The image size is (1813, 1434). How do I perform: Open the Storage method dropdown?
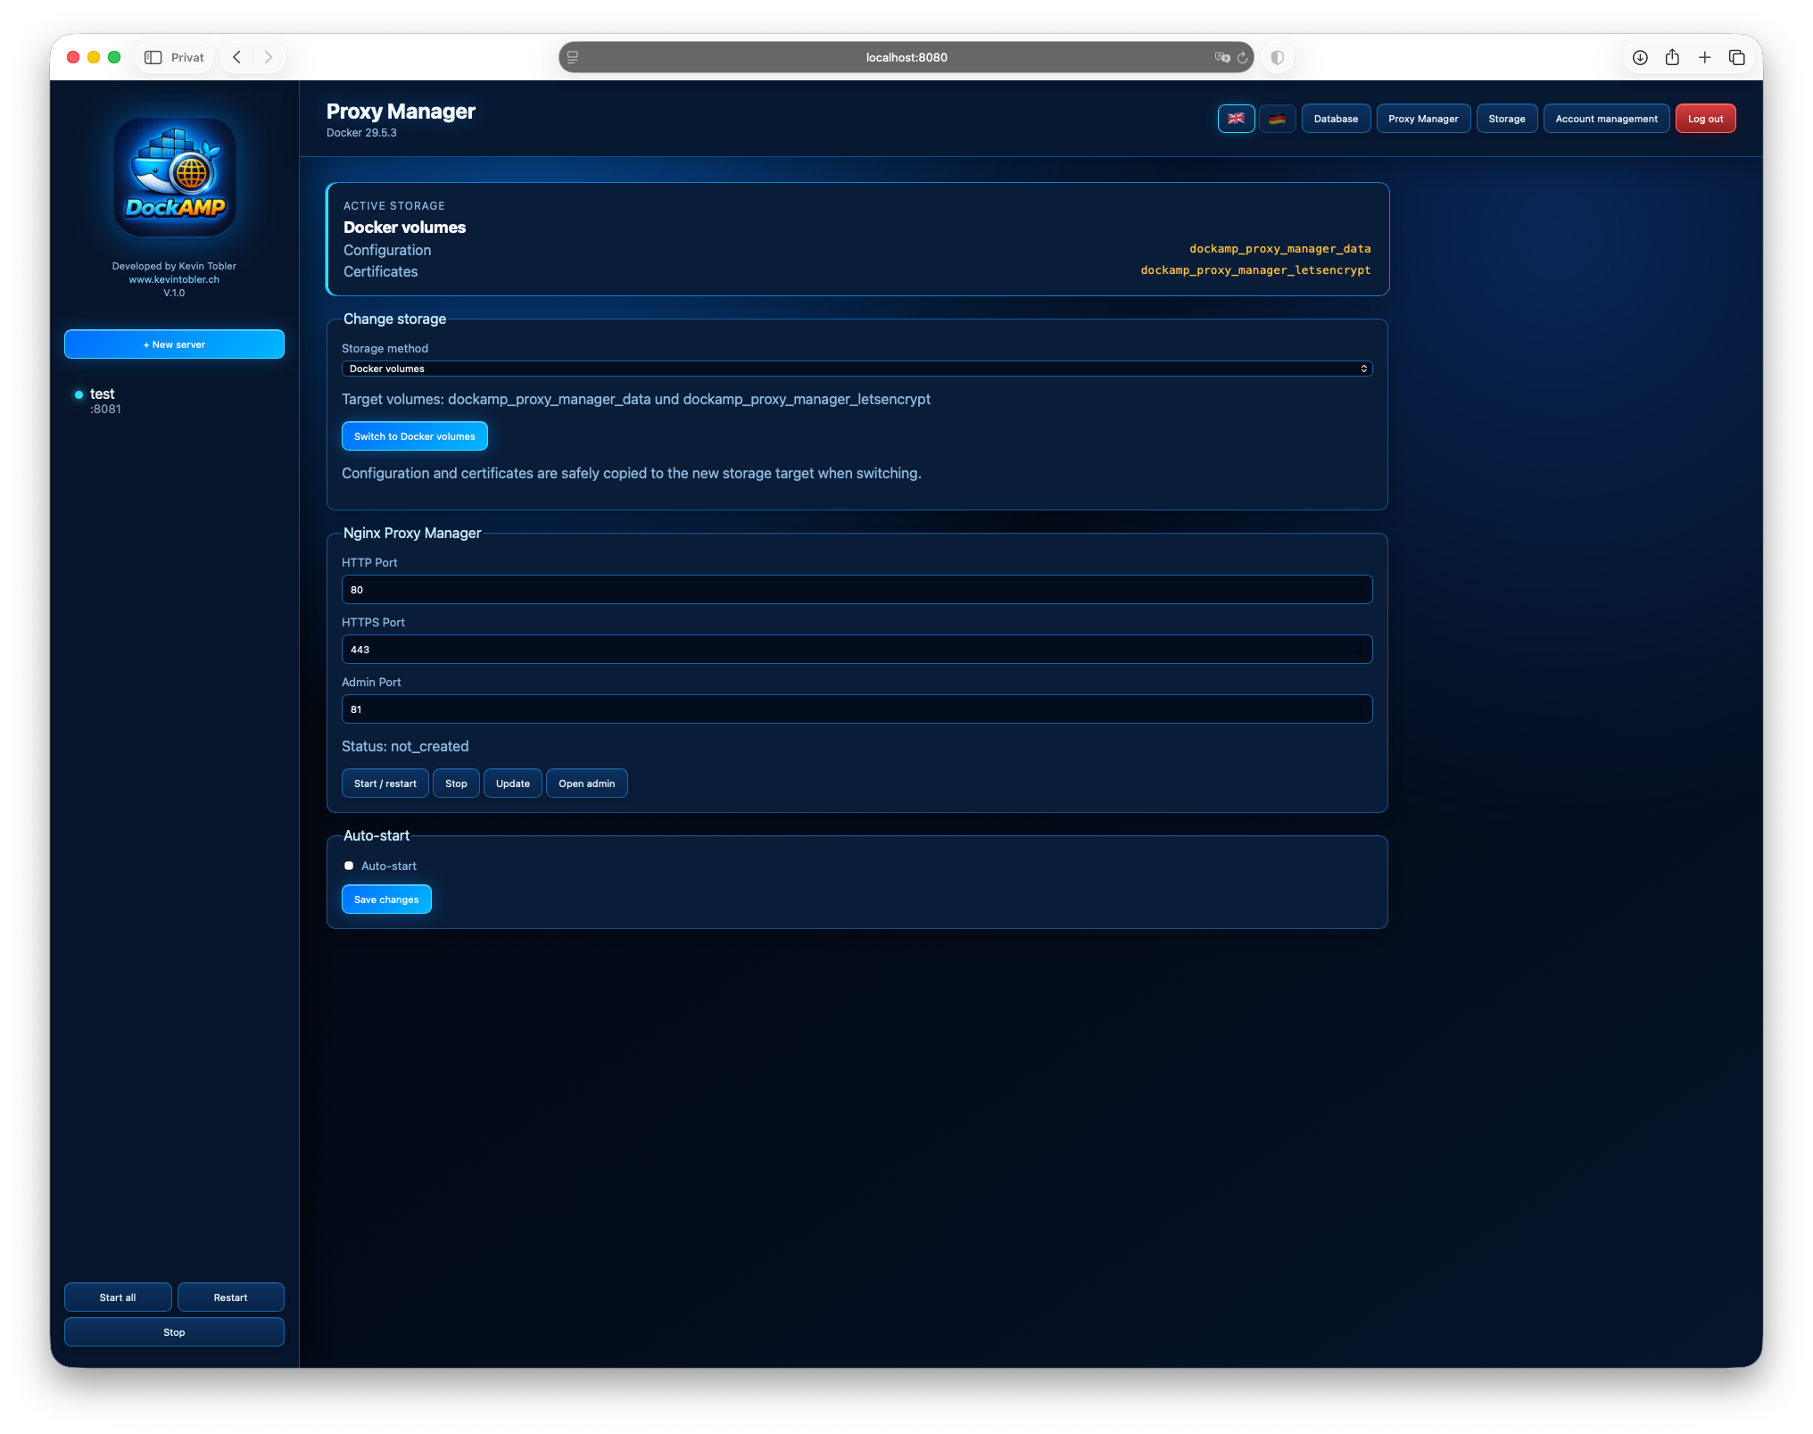click(857, 369)
